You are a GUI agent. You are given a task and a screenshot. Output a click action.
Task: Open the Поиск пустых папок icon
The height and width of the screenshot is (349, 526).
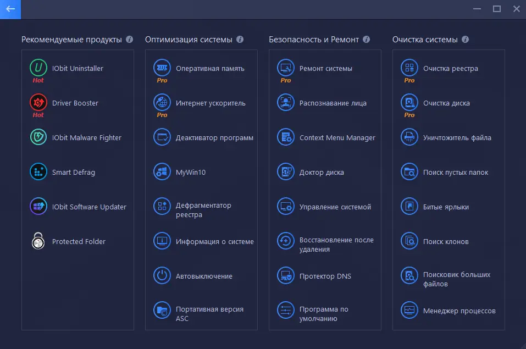409,171
